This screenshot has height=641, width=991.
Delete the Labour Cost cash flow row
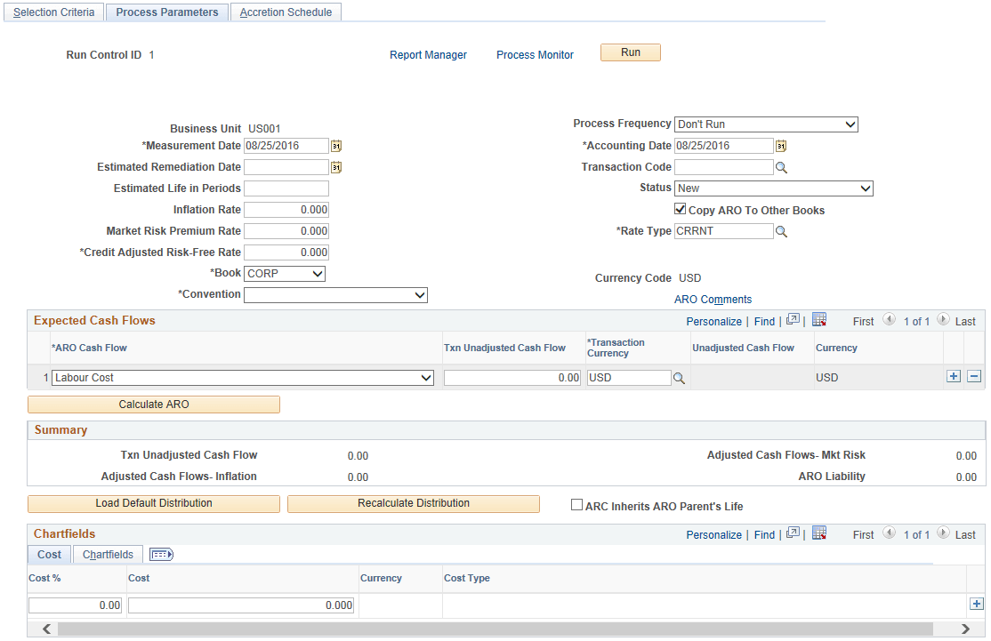973,376
